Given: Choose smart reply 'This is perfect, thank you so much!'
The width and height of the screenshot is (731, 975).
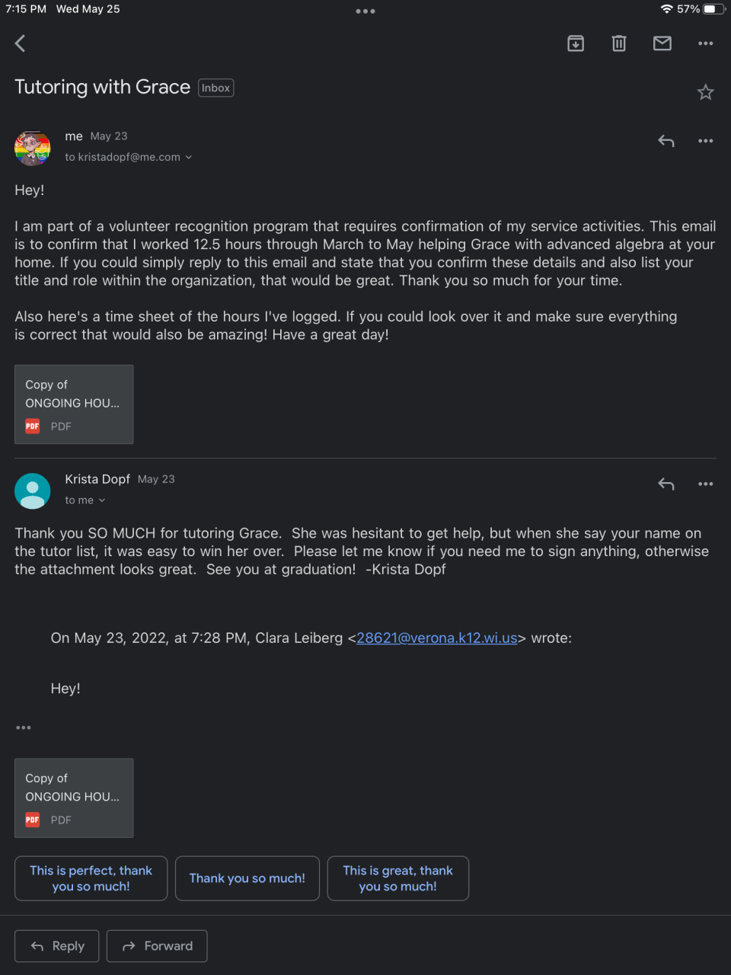Looking at the screenshot, I should (91, 878).
